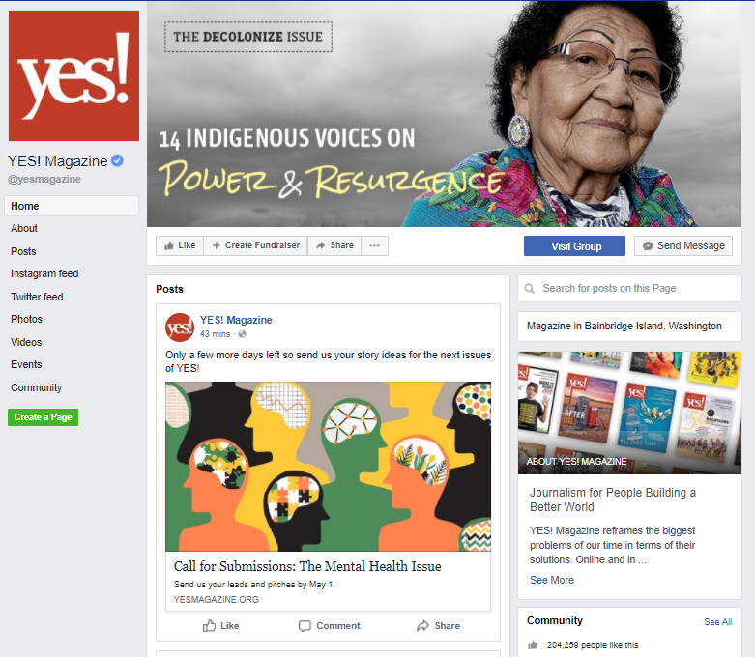Image resolution: width=755 pixels, height=657 pixels.
Task: Send Message to YES! Magazine
Action: point(683,246)
